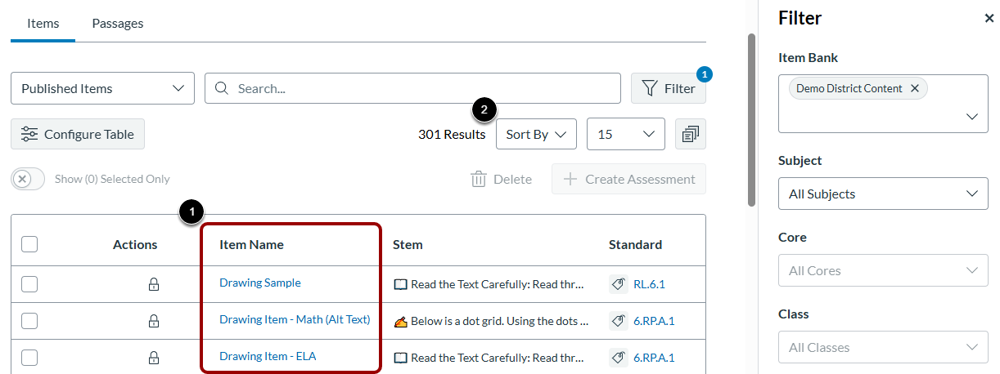This screenshot has width=1000, height=374.
Task: Toggle Show Selected Only switch
Action: pos(28,179)
